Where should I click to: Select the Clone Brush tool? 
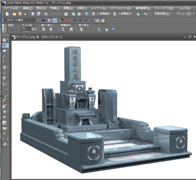click(4, 84)
